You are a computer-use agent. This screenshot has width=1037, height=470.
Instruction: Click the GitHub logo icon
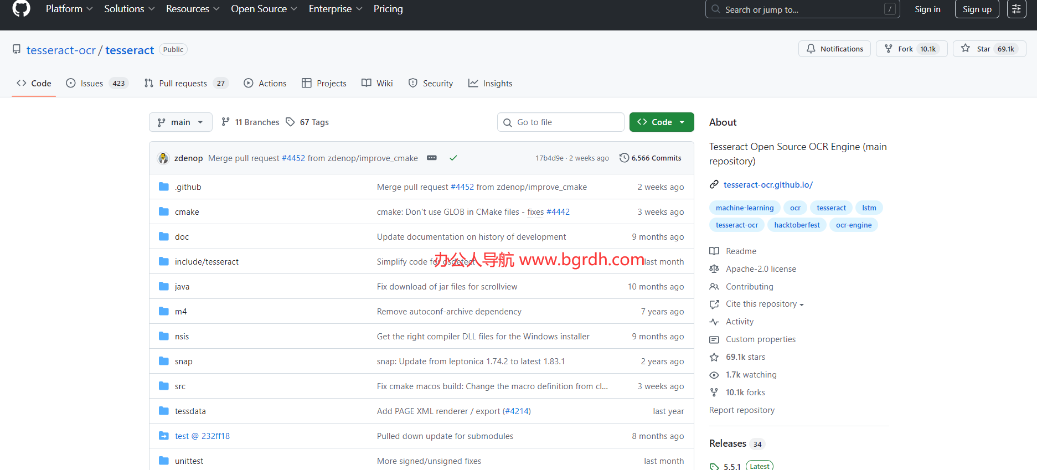(x=21, y=8)
